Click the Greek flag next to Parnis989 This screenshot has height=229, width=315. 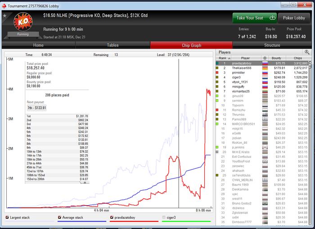265,119
